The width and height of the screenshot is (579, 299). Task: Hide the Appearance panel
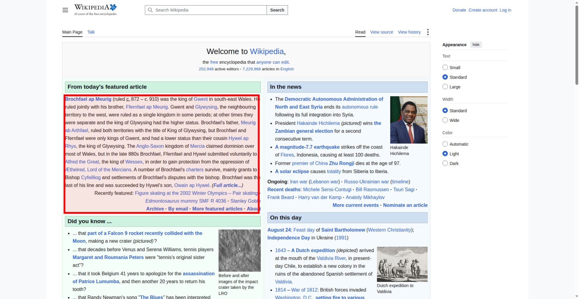(x=476, y=45)
